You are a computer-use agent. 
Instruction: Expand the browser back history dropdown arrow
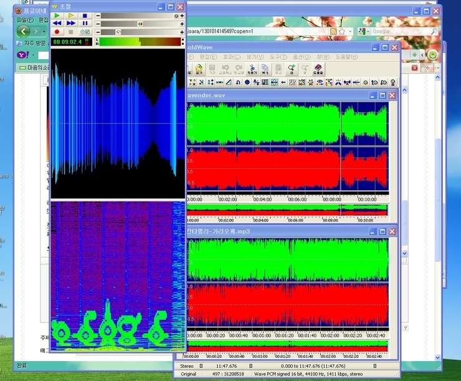pyautogui.click(x=44, y=31)
